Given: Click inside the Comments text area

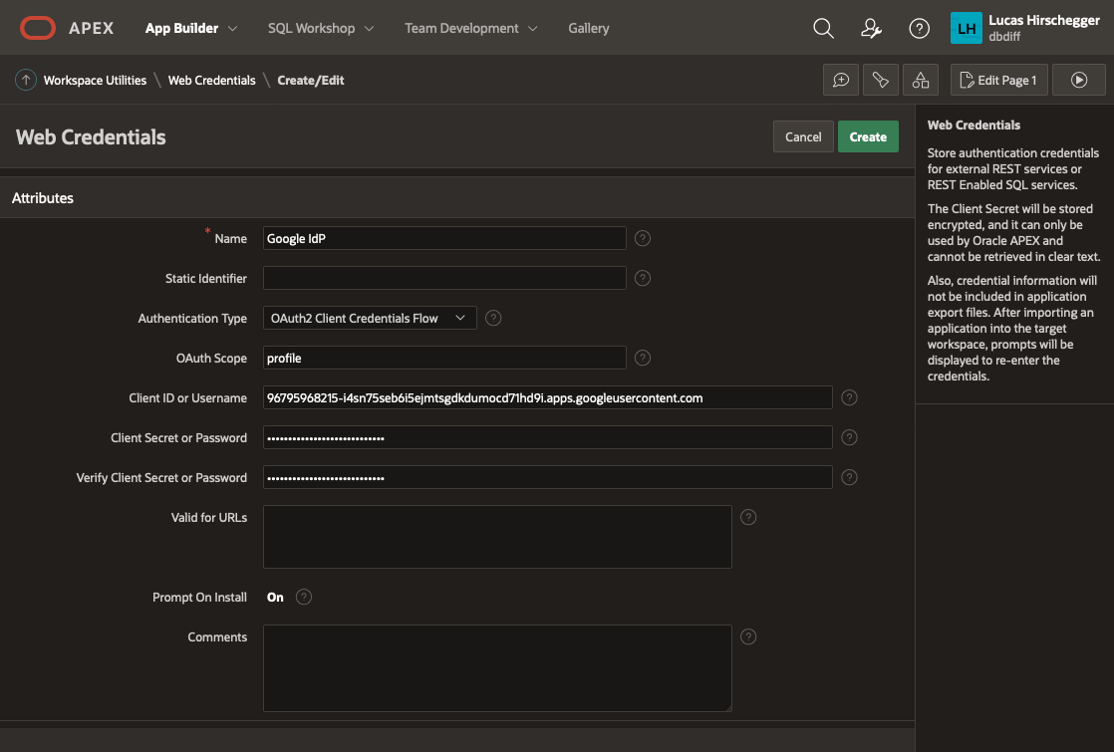Looking at the screenshot, I should (x=496, y=665).
